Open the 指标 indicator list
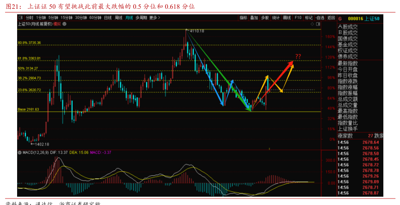The height and width of the screenshot is (205, 400). pos(243,18)
